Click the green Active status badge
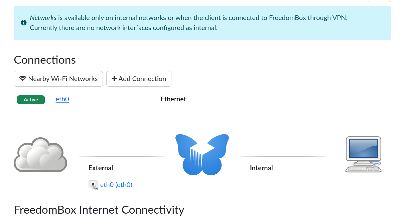Screen dimensions: 411x220 pos(31,99)
